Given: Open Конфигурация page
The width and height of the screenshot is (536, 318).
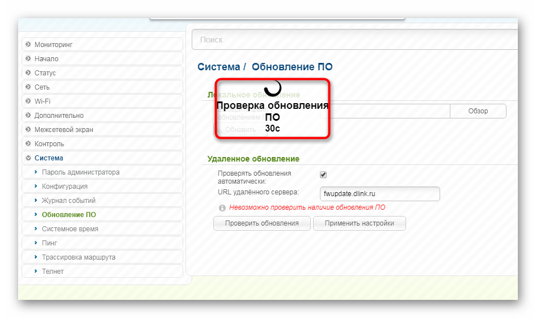Looking at the screenshot, I should pos(102,186).
